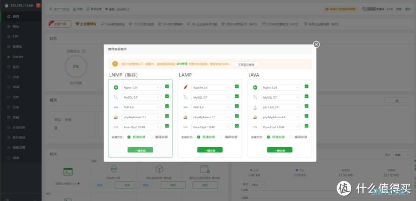The height and width of the screenshot is (201, 416).
Task: Click the question mark icon beside 负载状态
Action: pyautogui.click(x=83, y=51)
